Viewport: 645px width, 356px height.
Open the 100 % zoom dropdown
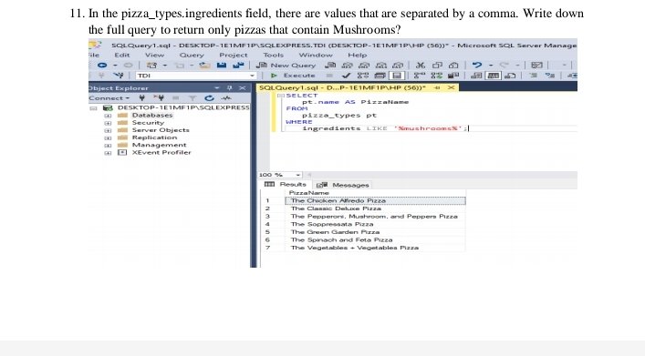(297, 175)
